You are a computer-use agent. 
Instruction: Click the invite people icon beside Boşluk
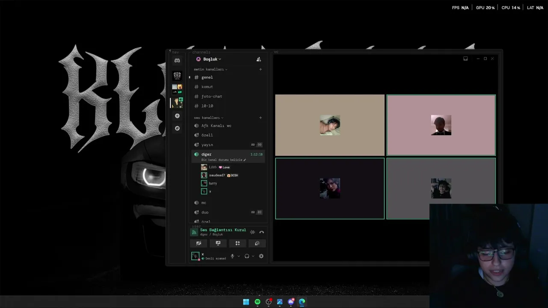(x=258, y=59)
